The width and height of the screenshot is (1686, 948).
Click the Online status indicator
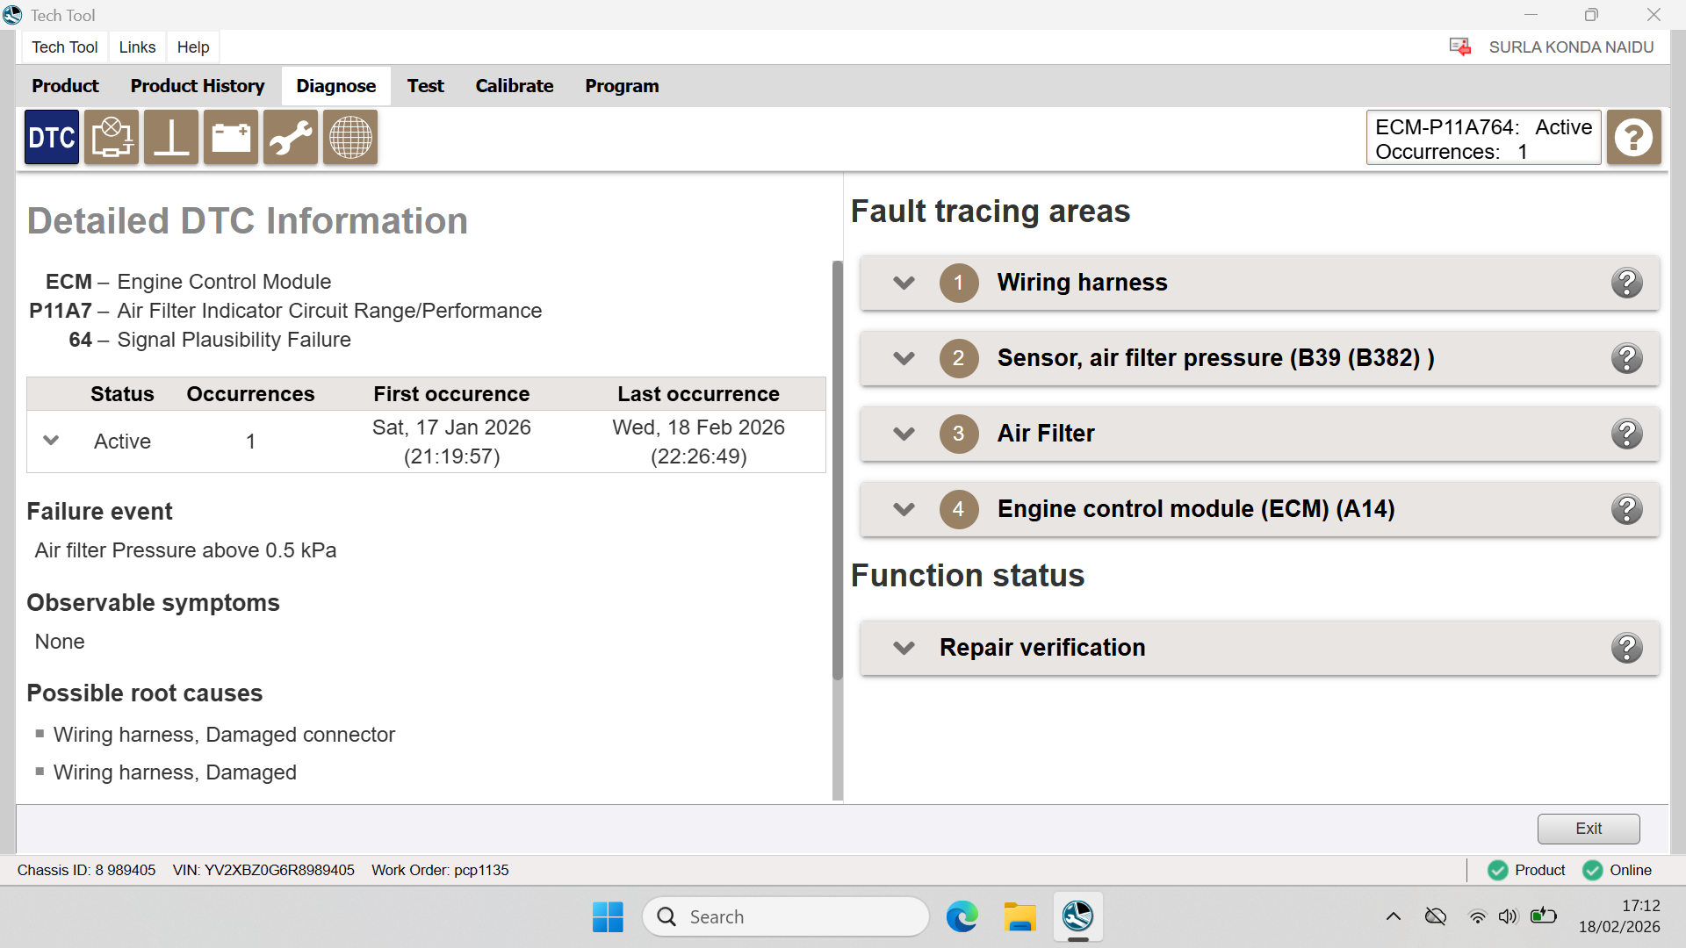pyautogui.click(x=1618, y=870)
